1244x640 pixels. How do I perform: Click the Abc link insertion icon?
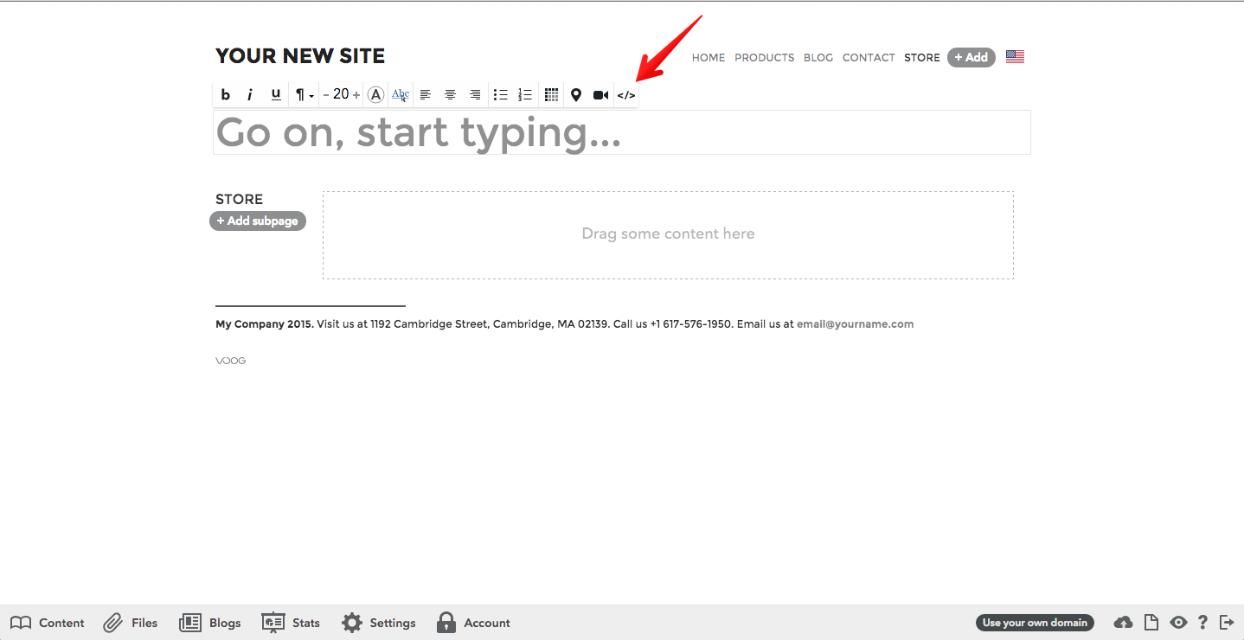tap(401, 95)
